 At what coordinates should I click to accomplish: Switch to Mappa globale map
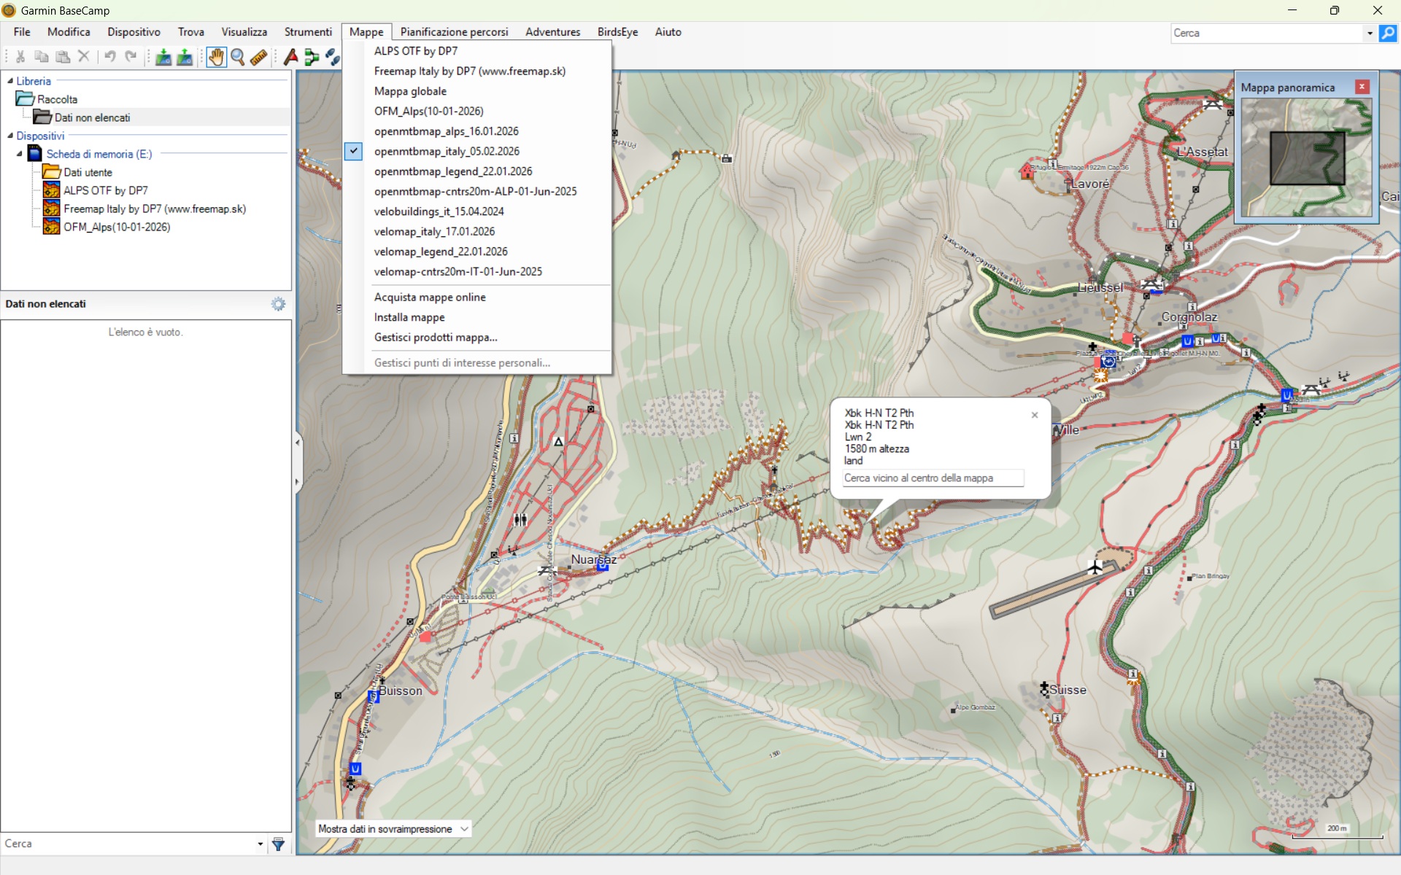coord(410,91)
